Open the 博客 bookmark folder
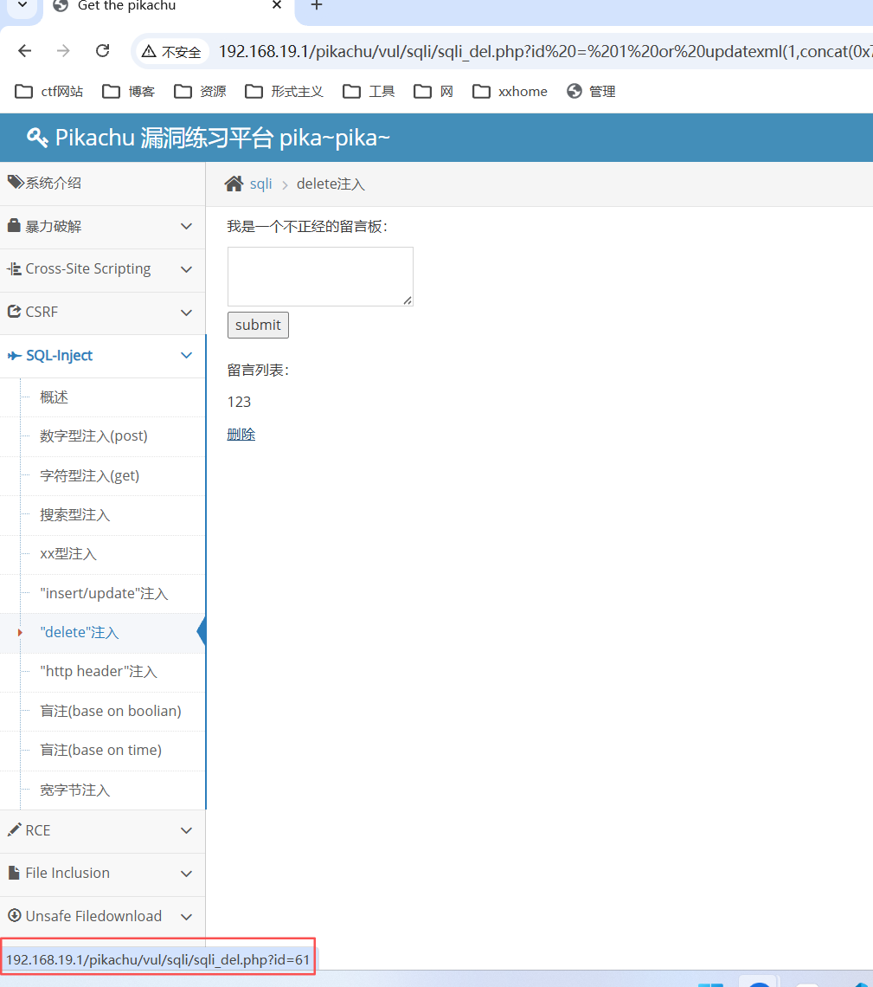 (128, 92)
